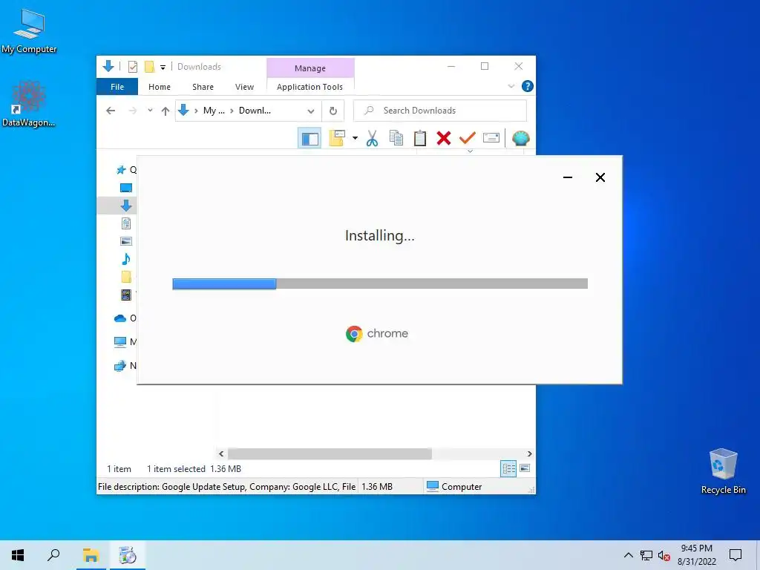The height and width of the screenshot is (570, 760).
Task: Open taskbar Search magnifier
Action: 53,555
